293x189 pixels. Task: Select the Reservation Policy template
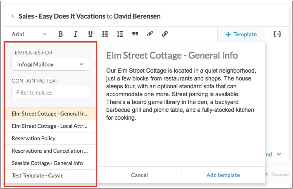[x=50, y=138]
